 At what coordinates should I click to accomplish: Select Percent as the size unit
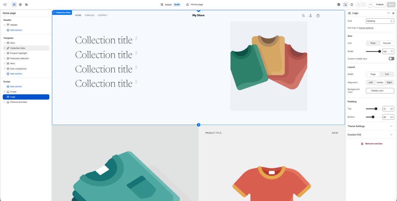(x=387, y=43)
